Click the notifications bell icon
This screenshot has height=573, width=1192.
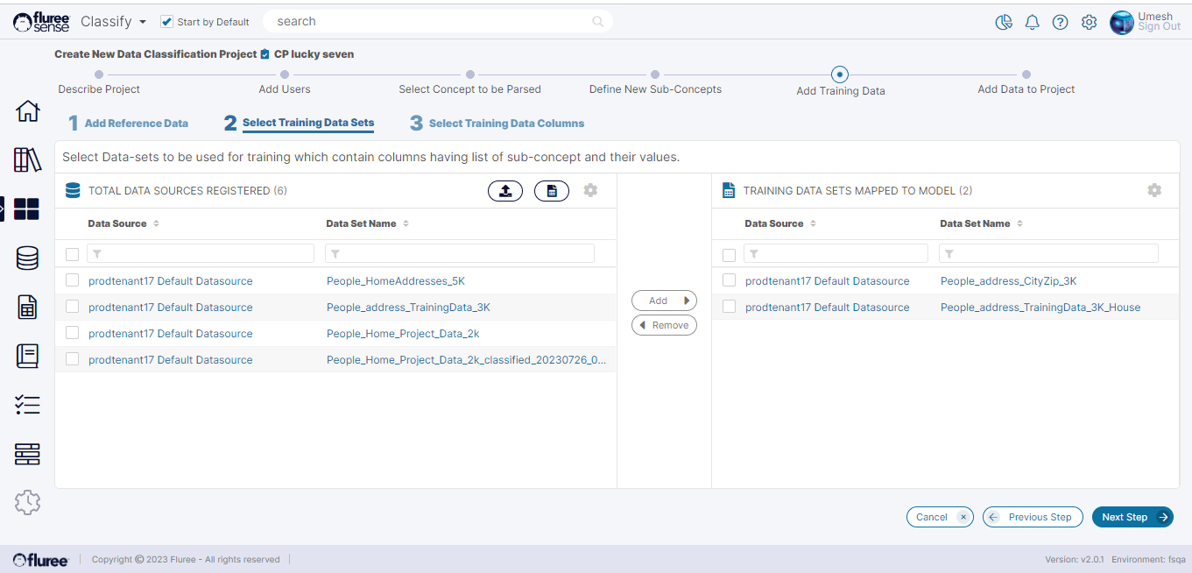(x=1032, y=23)
